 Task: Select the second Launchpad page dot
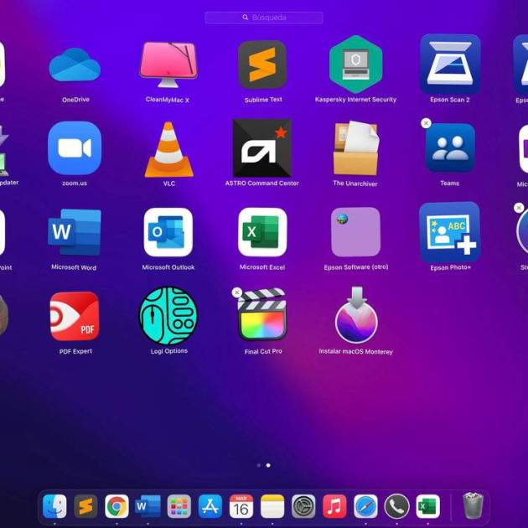click(268, 464)
